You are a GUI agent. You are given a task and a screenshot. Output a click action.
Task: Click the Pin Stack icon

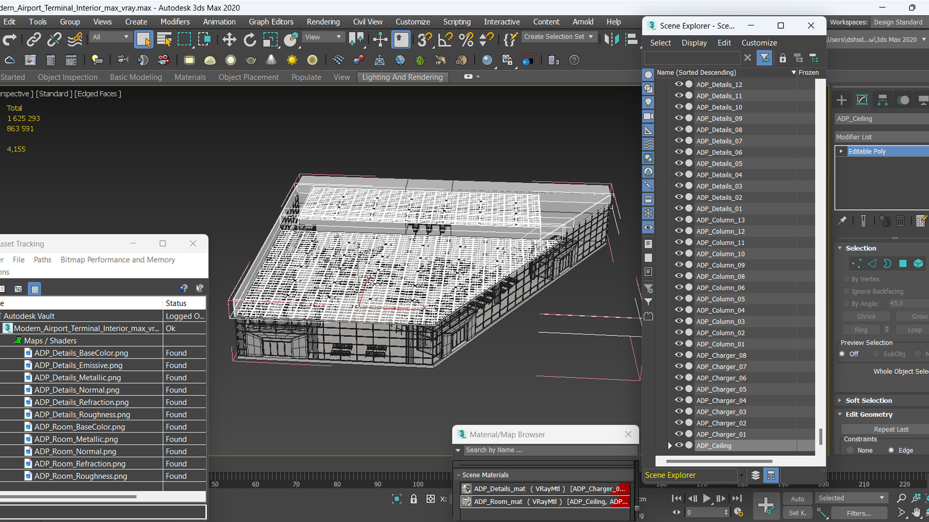click(842, 221)
